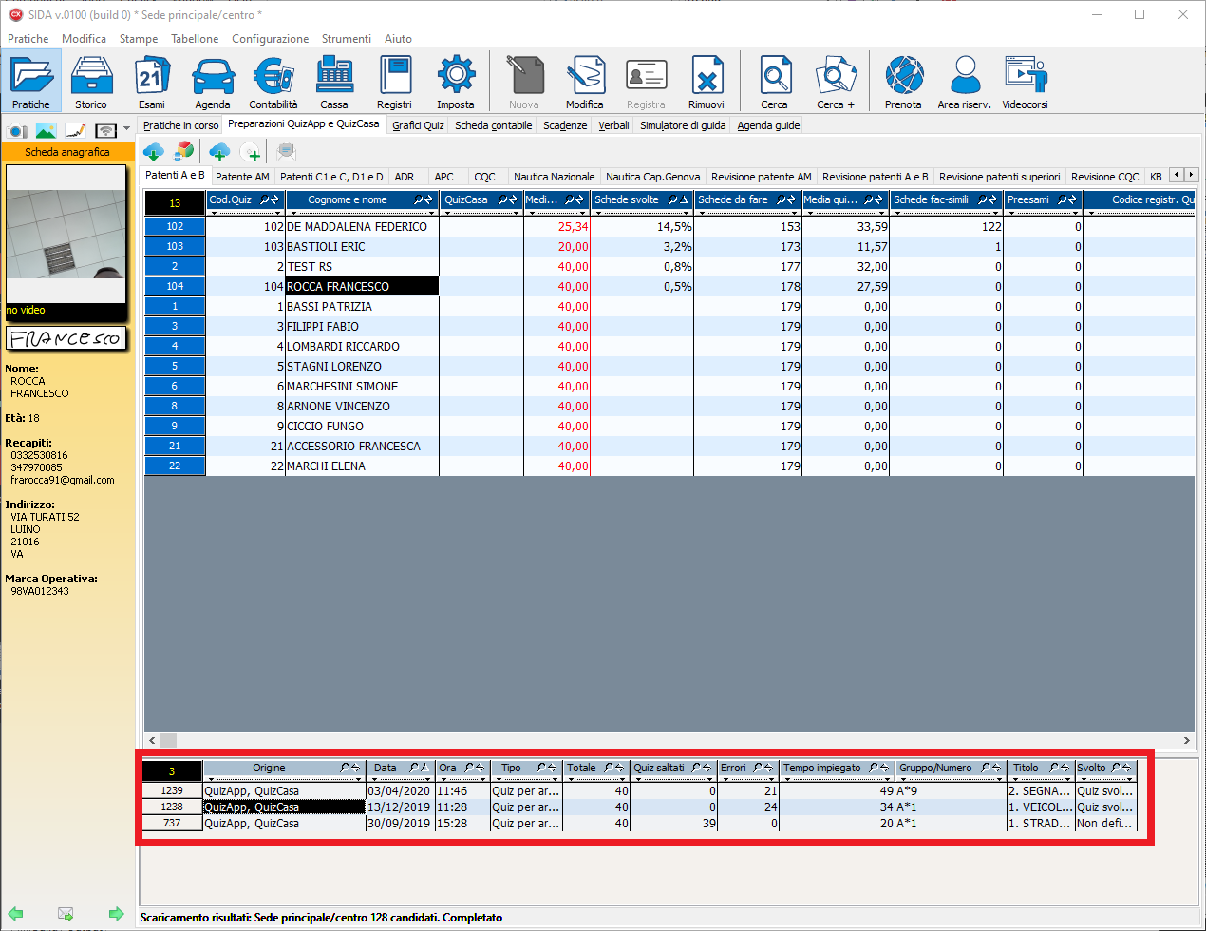Open the filter dropdown under Cognome e nome
Screen dimensions: 1206x931
pos(432,214)
